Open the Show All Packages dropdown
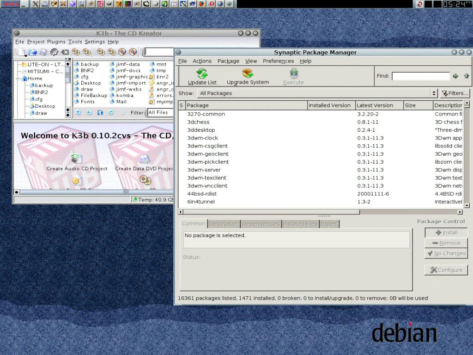Image resolution: width=473 pixels, height=355 pixels. pyautogui.click(x=318, y=93)
